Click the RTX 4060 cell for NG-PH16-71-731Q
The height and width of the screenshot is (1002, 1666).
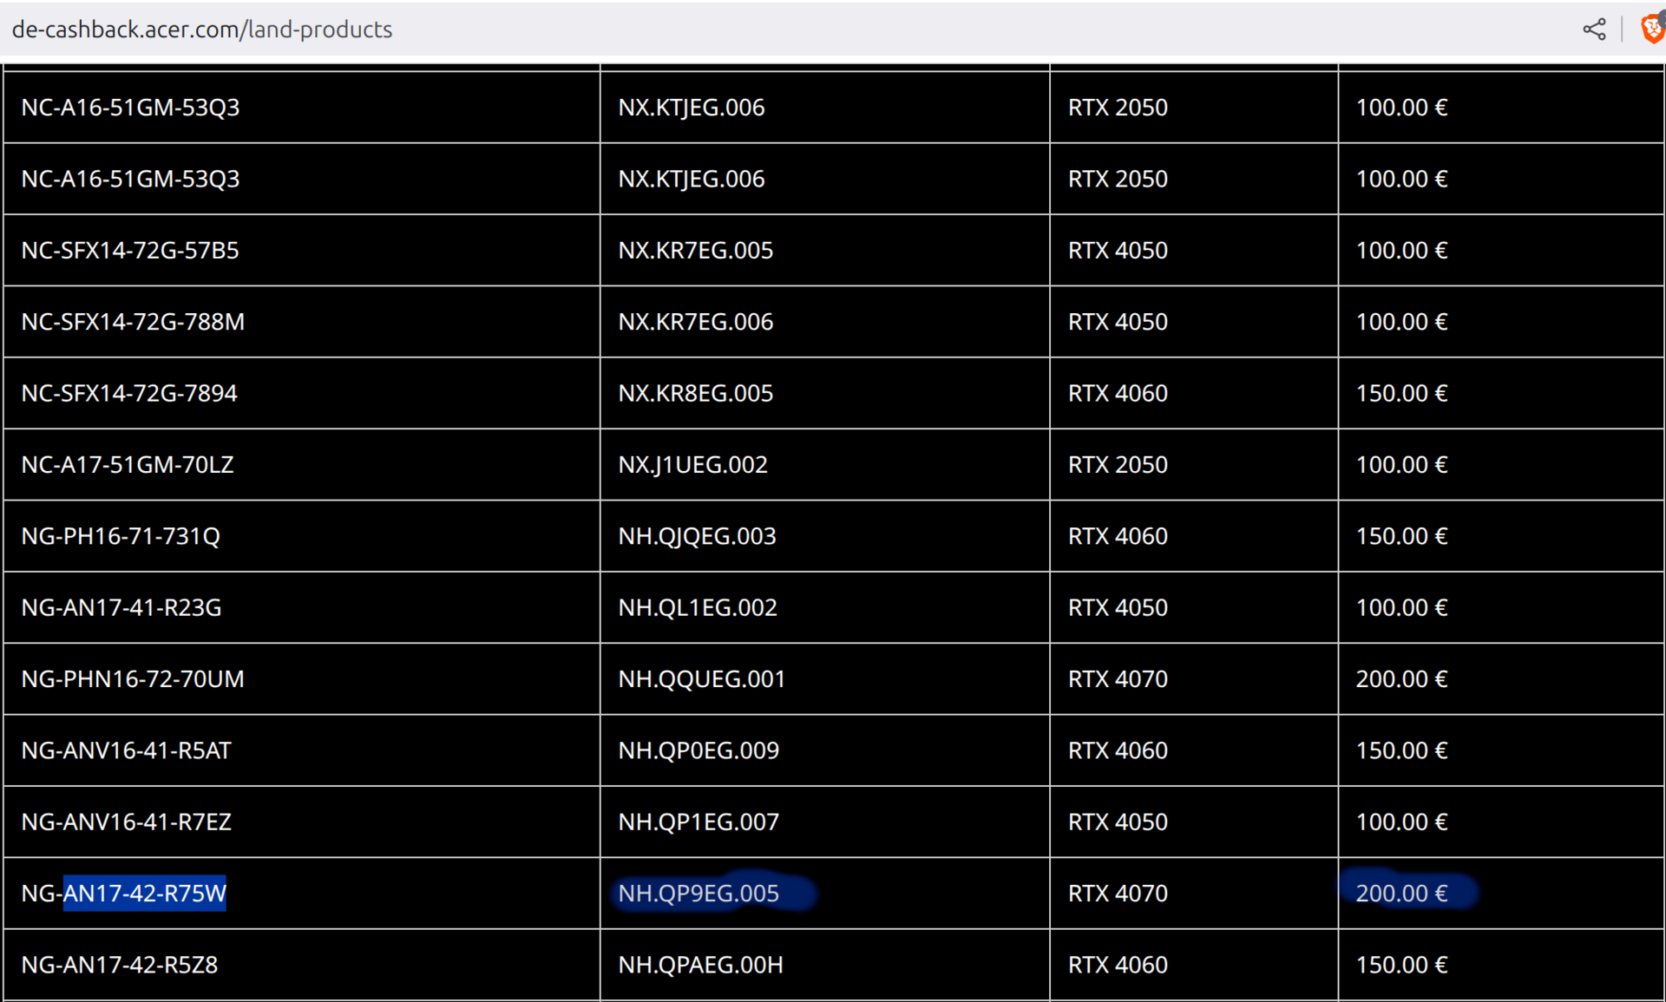tap(1118, 536)
